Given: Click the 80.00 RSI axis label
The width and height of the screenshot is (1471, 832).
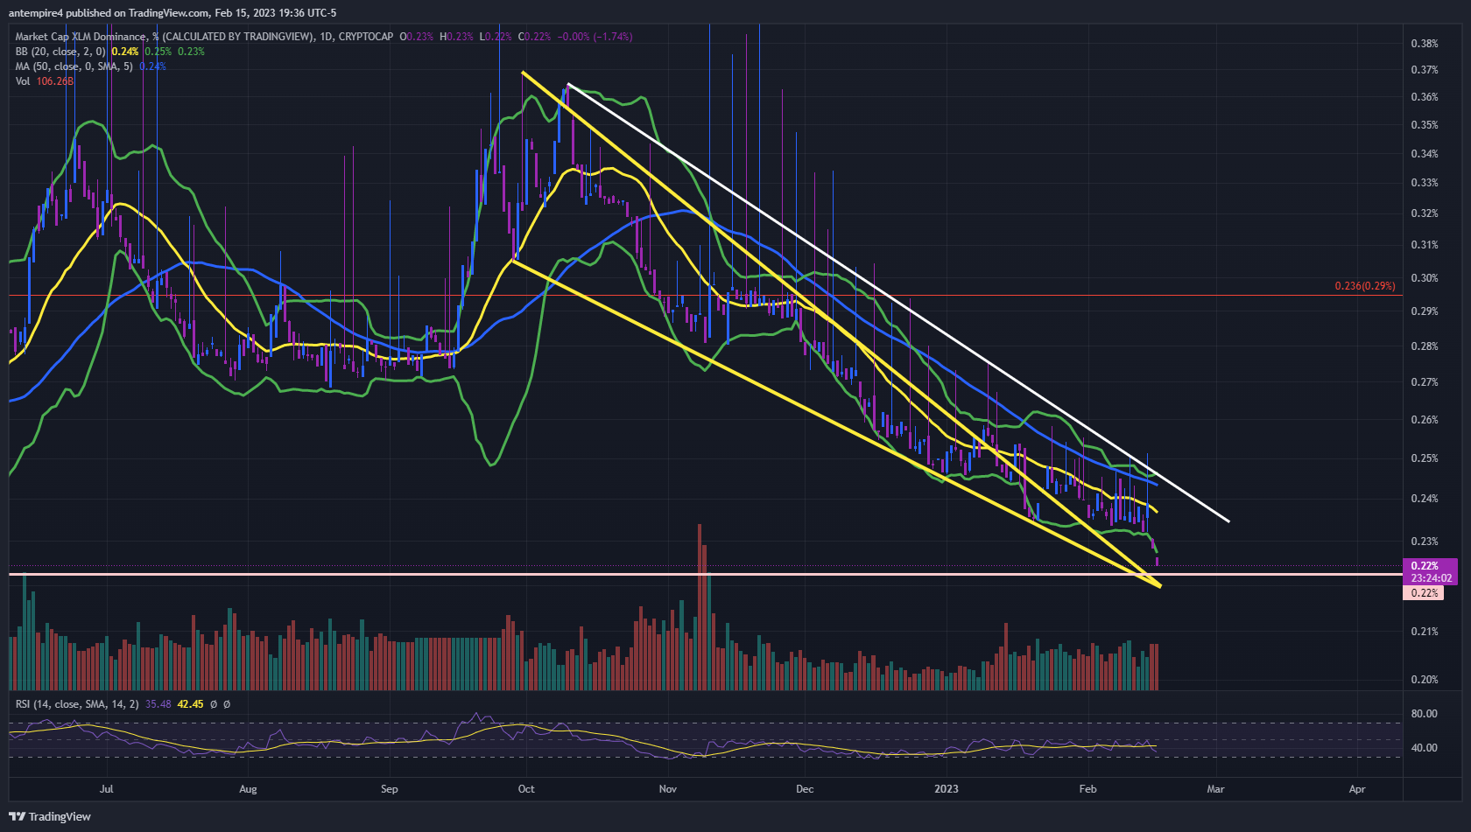Looking at the screenshot, I should pyautogui.click(x=1425, y=714).
